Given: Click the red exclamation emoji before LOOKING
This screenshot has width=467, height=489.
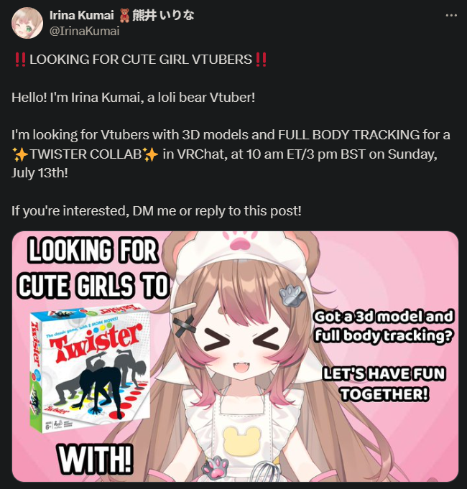Looking at the screenshot, I should pos(20,60).
